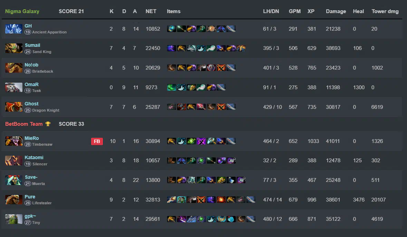Open the Ancient Apparition hero portrait
This screenshot has width=407, height=237.
pyautogui.click(x=13, y=29)
